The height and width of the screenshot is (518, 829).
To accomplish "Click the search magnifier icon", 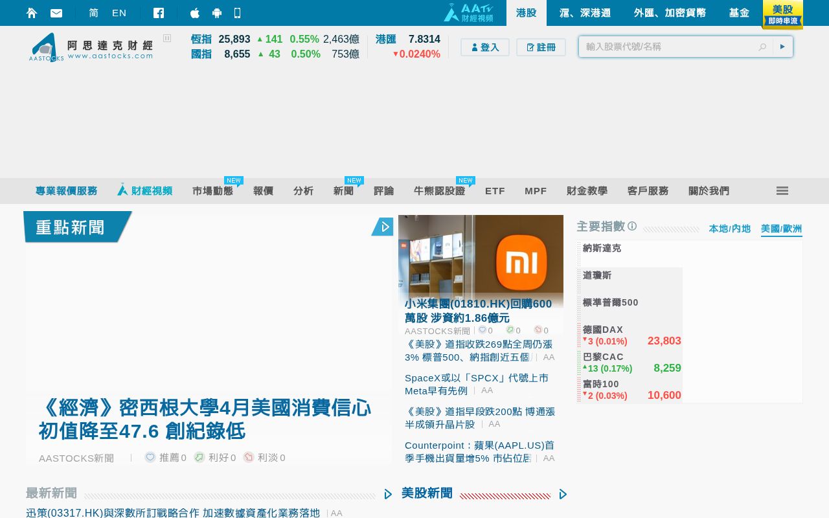I will 762,47.
